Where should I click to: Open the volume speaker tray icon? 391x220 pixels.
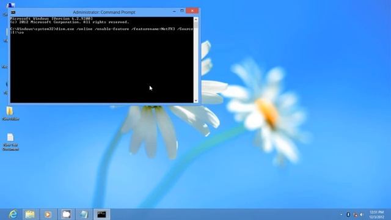coord(362,215)
